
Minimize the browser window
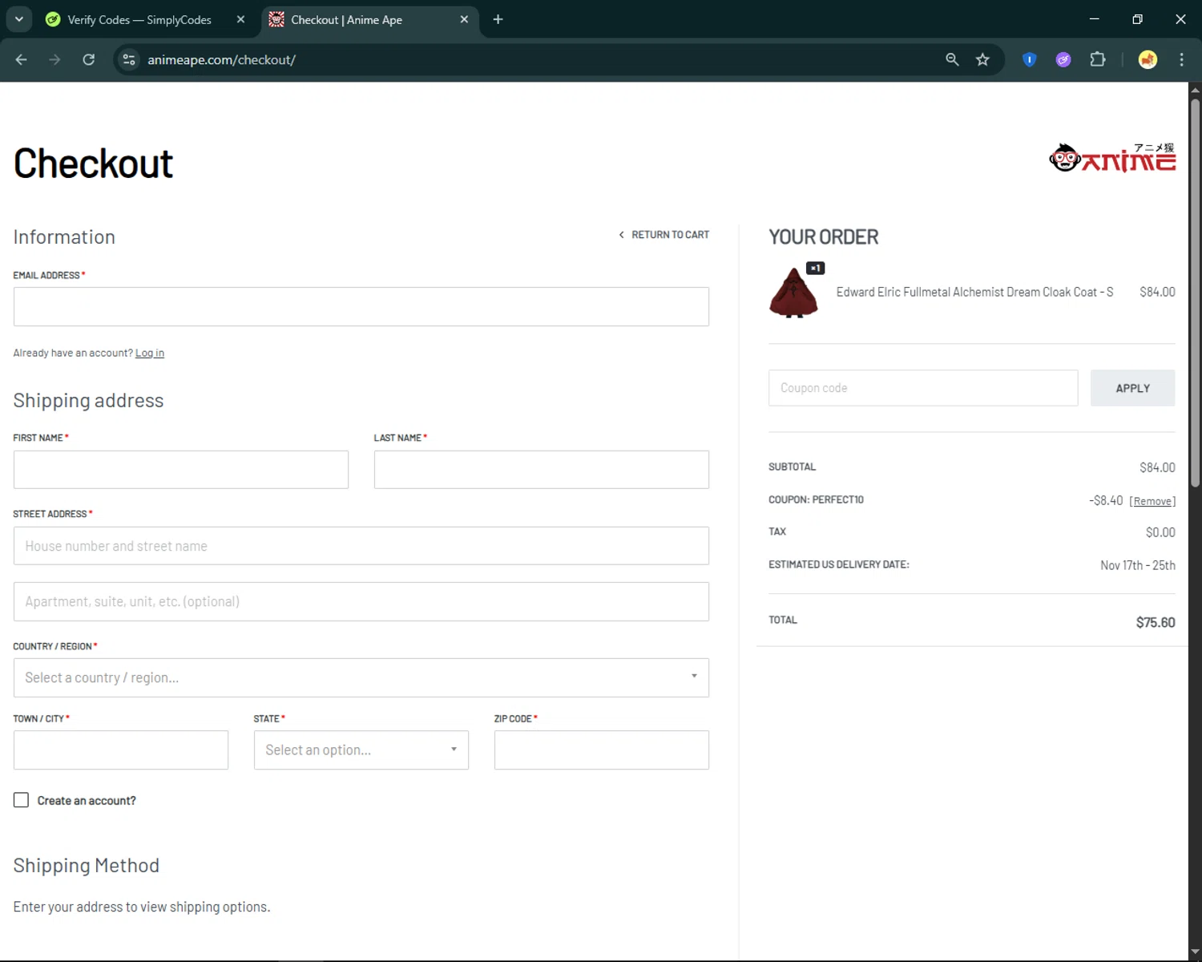1094,19
